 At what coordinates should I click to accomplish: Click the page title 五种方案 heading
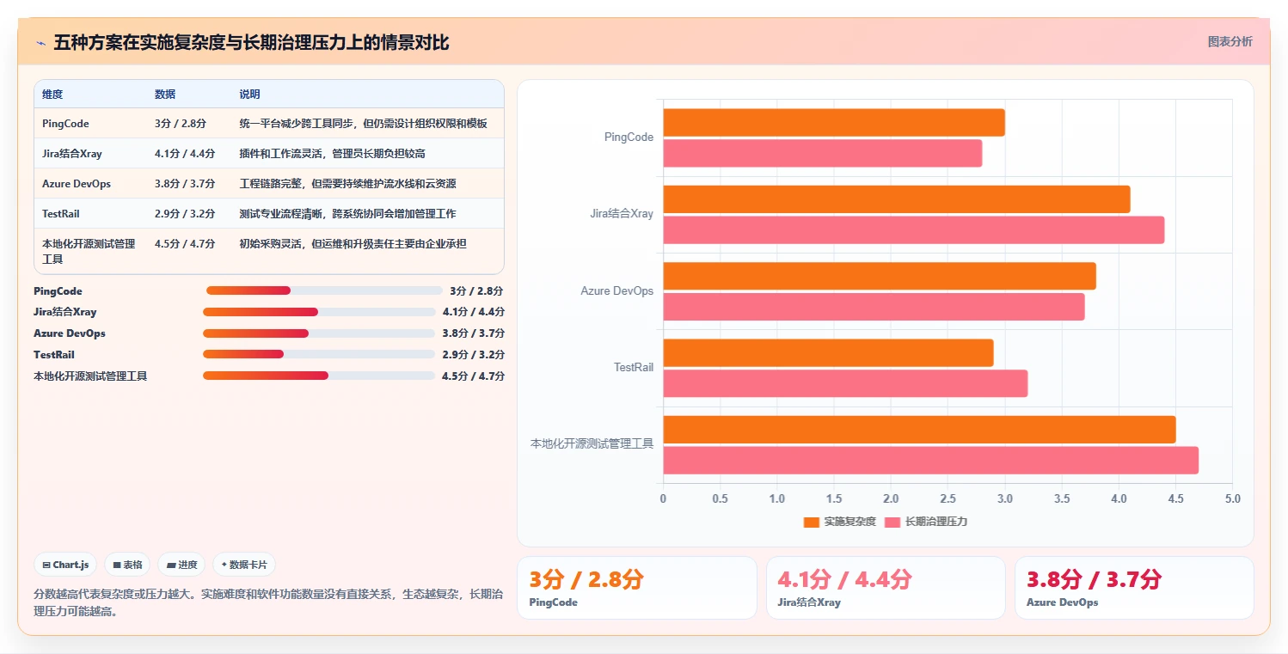pos(251,43)
